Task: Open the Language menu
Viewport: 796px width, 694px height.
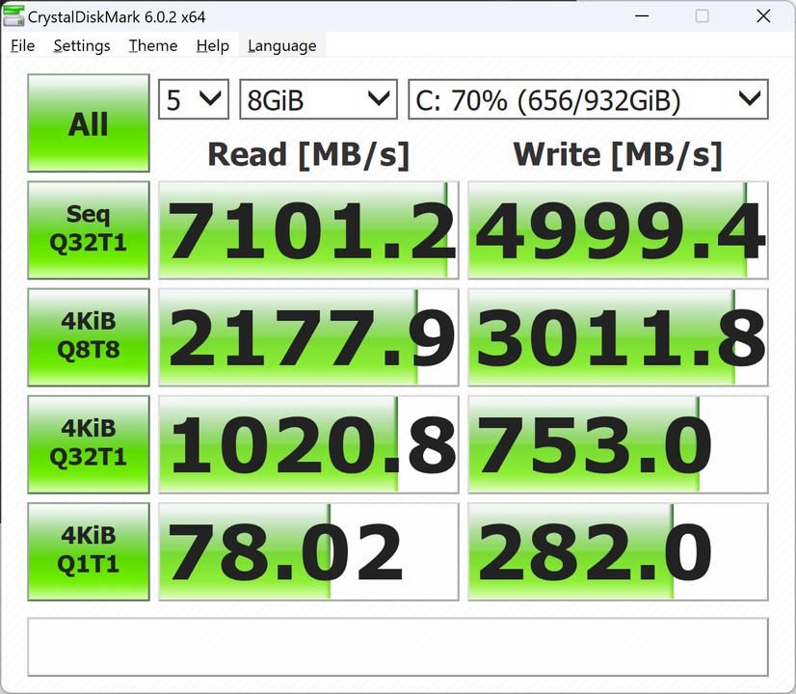Action: [281, 45]
